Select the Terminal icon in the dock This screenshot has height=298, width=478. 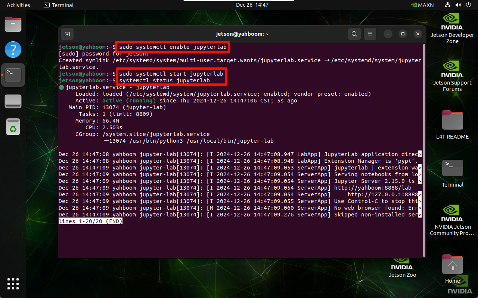click(13, 75)
